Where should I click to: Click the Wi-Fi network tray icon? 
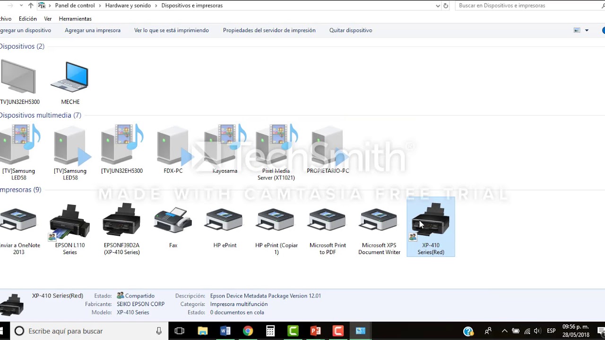[527, 331]
